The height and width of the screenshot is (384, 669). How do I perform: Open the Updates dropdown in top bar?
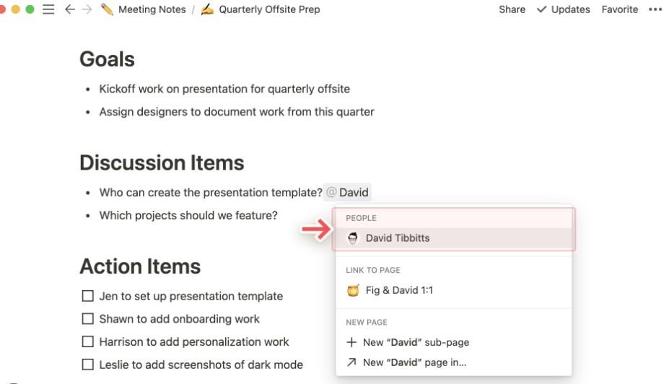pyautogui.click(x=563, y=9)
